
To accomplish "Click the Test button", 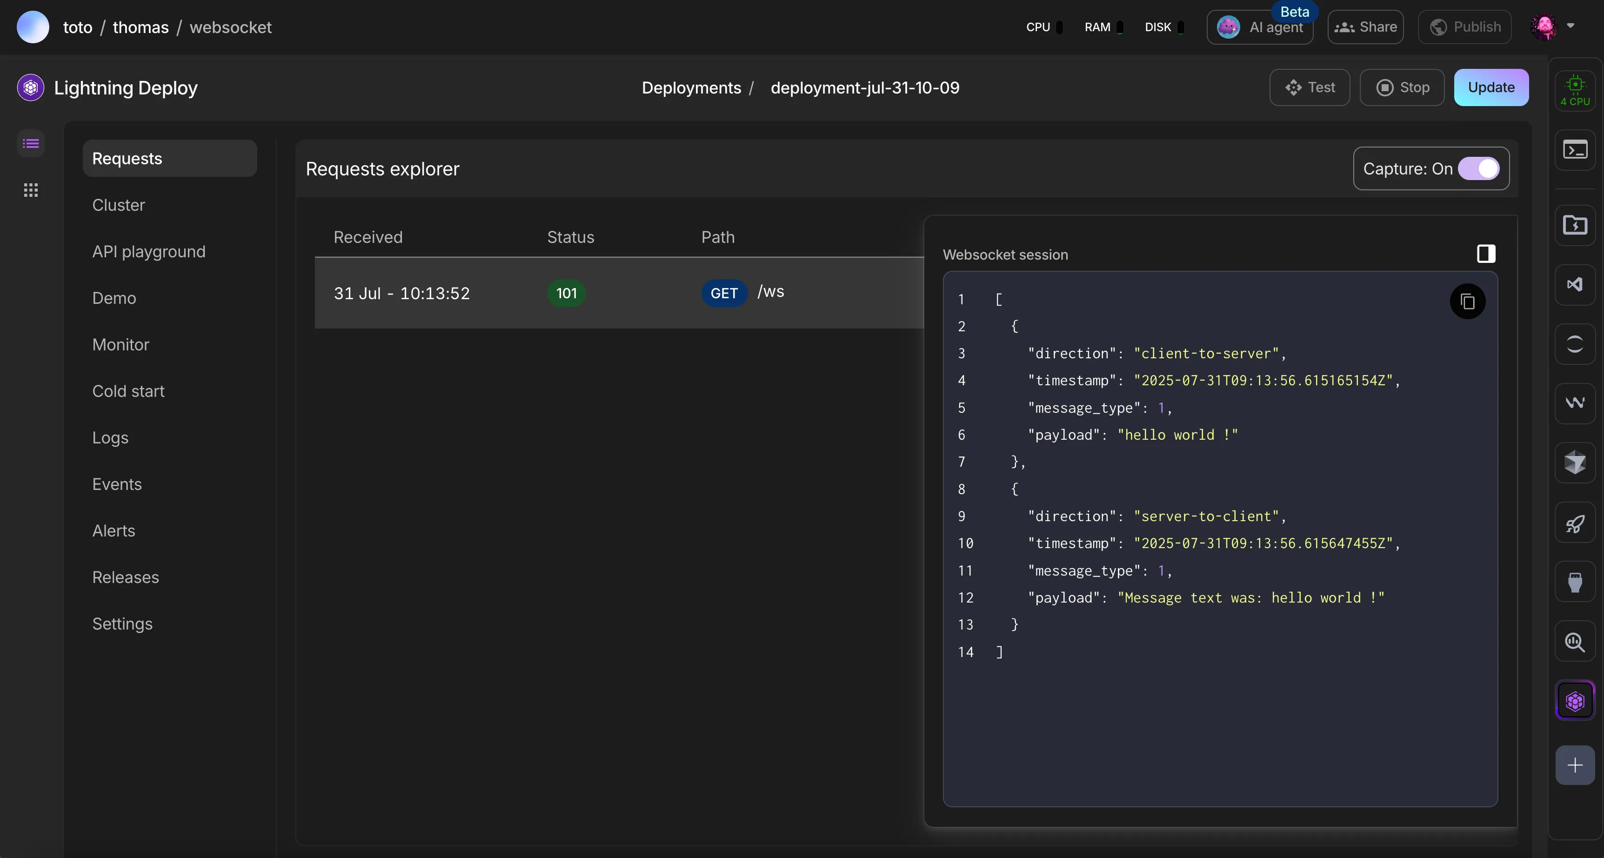I will (1310, 87).
